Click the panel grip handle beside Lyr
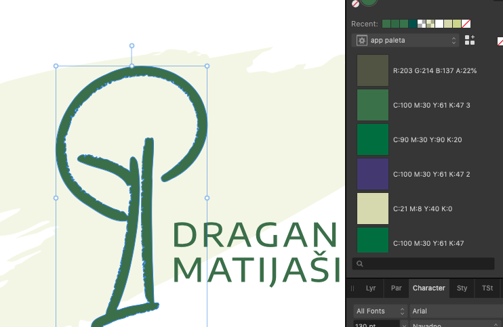 click(x=353, y=288)
